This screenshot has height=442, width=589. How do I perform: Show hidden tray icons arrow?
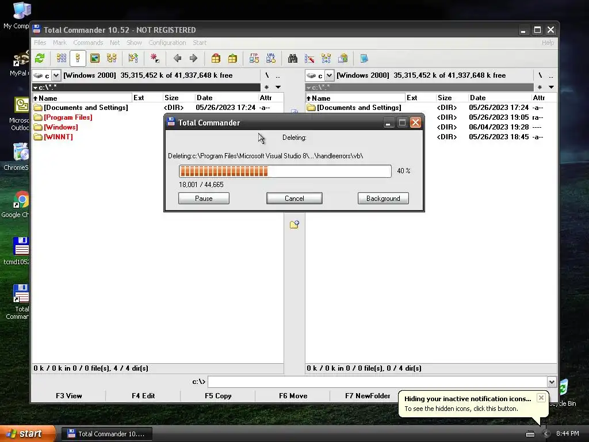tap(546, 434)
